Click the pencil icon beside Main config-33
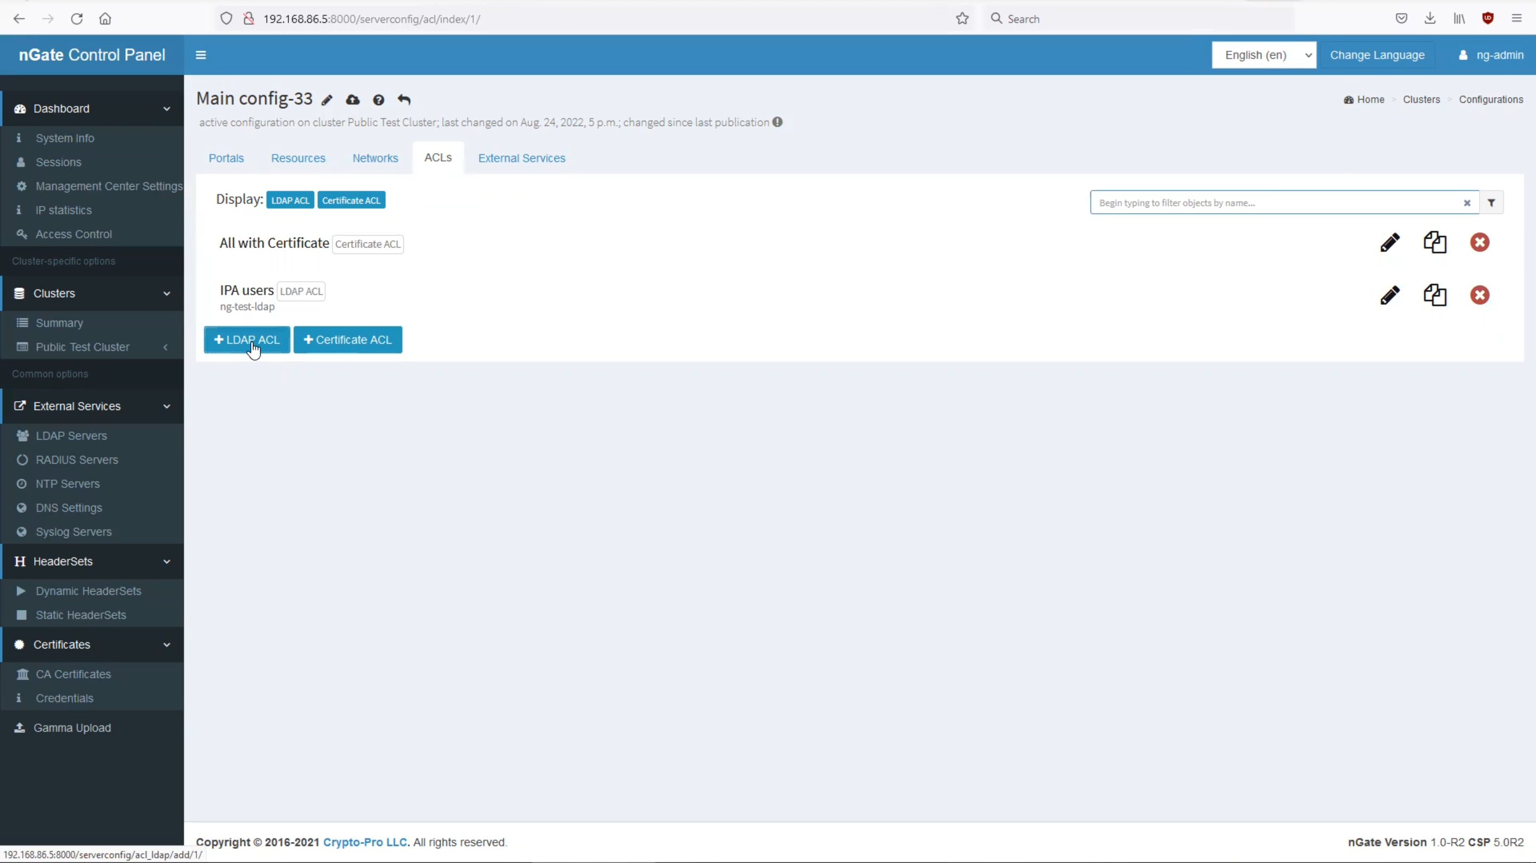 [x=327, y=100]
